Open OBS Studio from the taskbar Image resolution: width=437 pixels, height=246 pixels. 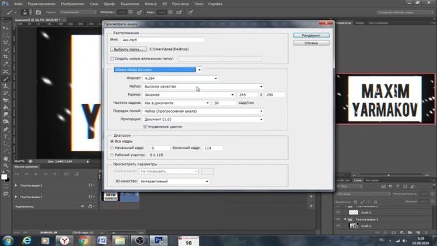pyautogui.click(x=139, y=241)
